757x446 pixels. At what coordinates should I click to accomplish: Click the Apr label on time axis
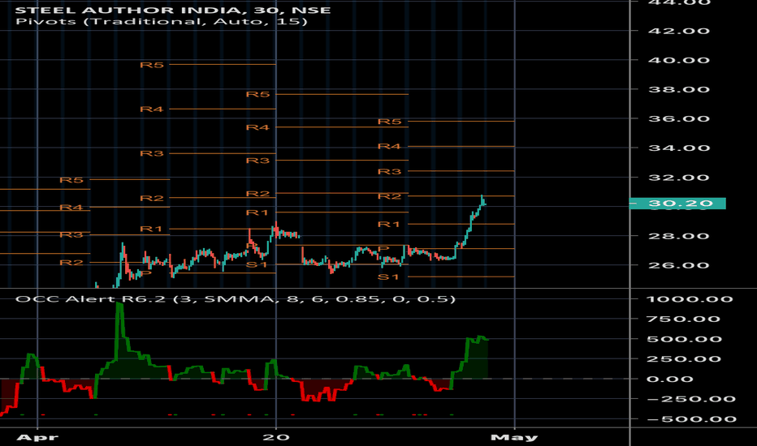pyautogui.click(x=37, y=438)
